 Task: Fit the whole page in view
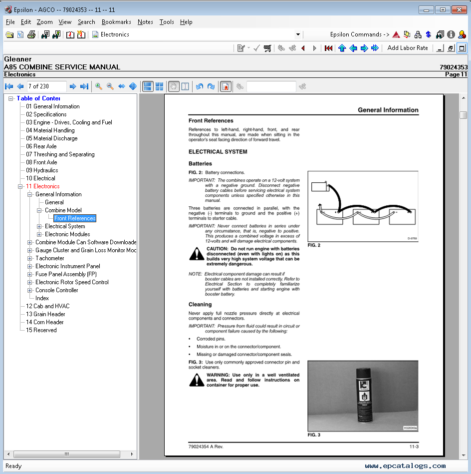tap(133, 86)
